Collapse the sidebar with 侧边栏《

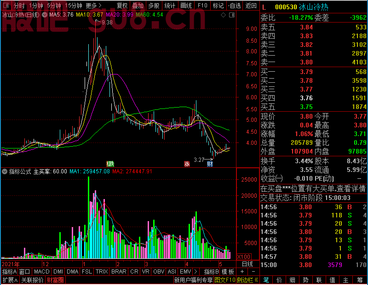[247, 280]
